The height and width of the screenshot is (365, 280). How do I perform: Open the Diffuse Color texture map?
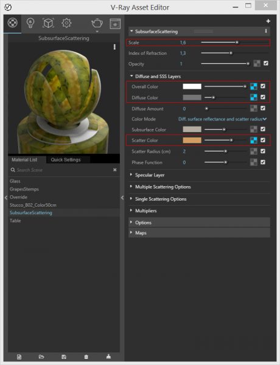pyautogui.click(x=253, y=97)
